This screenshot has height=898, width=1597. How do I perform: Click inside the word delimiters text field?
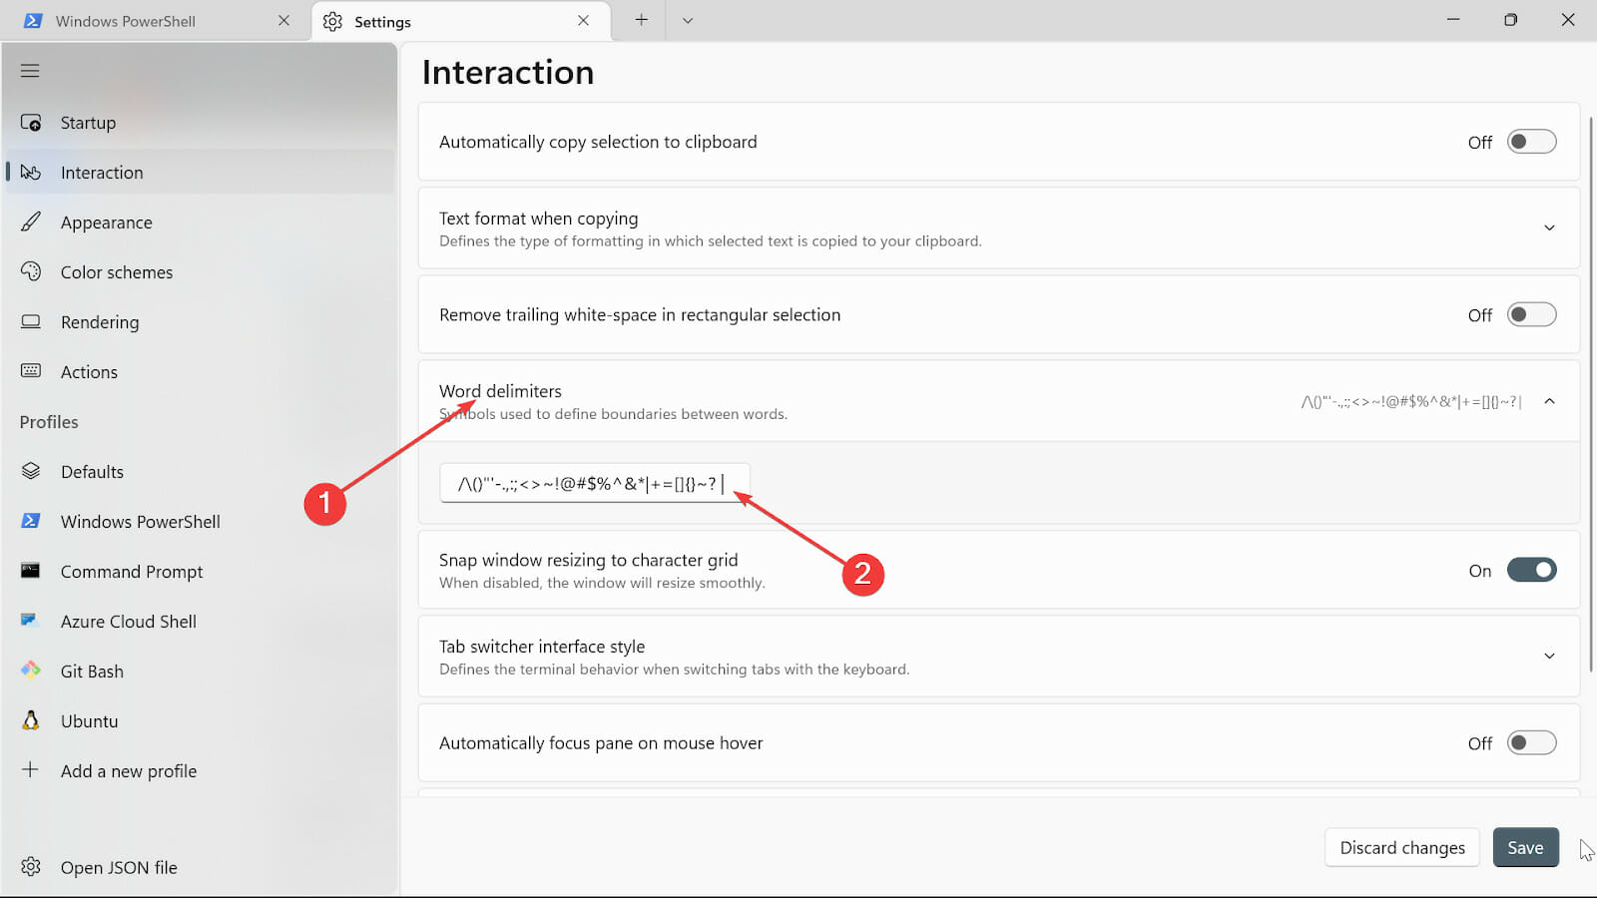coord(595,483)
